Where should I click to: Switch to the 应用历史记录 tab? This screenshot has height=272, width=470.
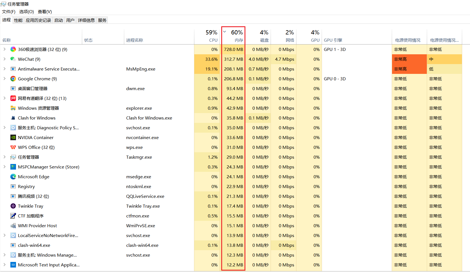pos(38,20)
